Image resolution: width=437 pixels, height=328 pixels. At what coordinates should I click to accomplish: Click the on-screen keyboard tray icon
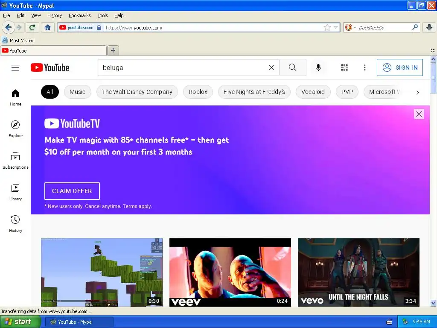[x=389, y=322]
